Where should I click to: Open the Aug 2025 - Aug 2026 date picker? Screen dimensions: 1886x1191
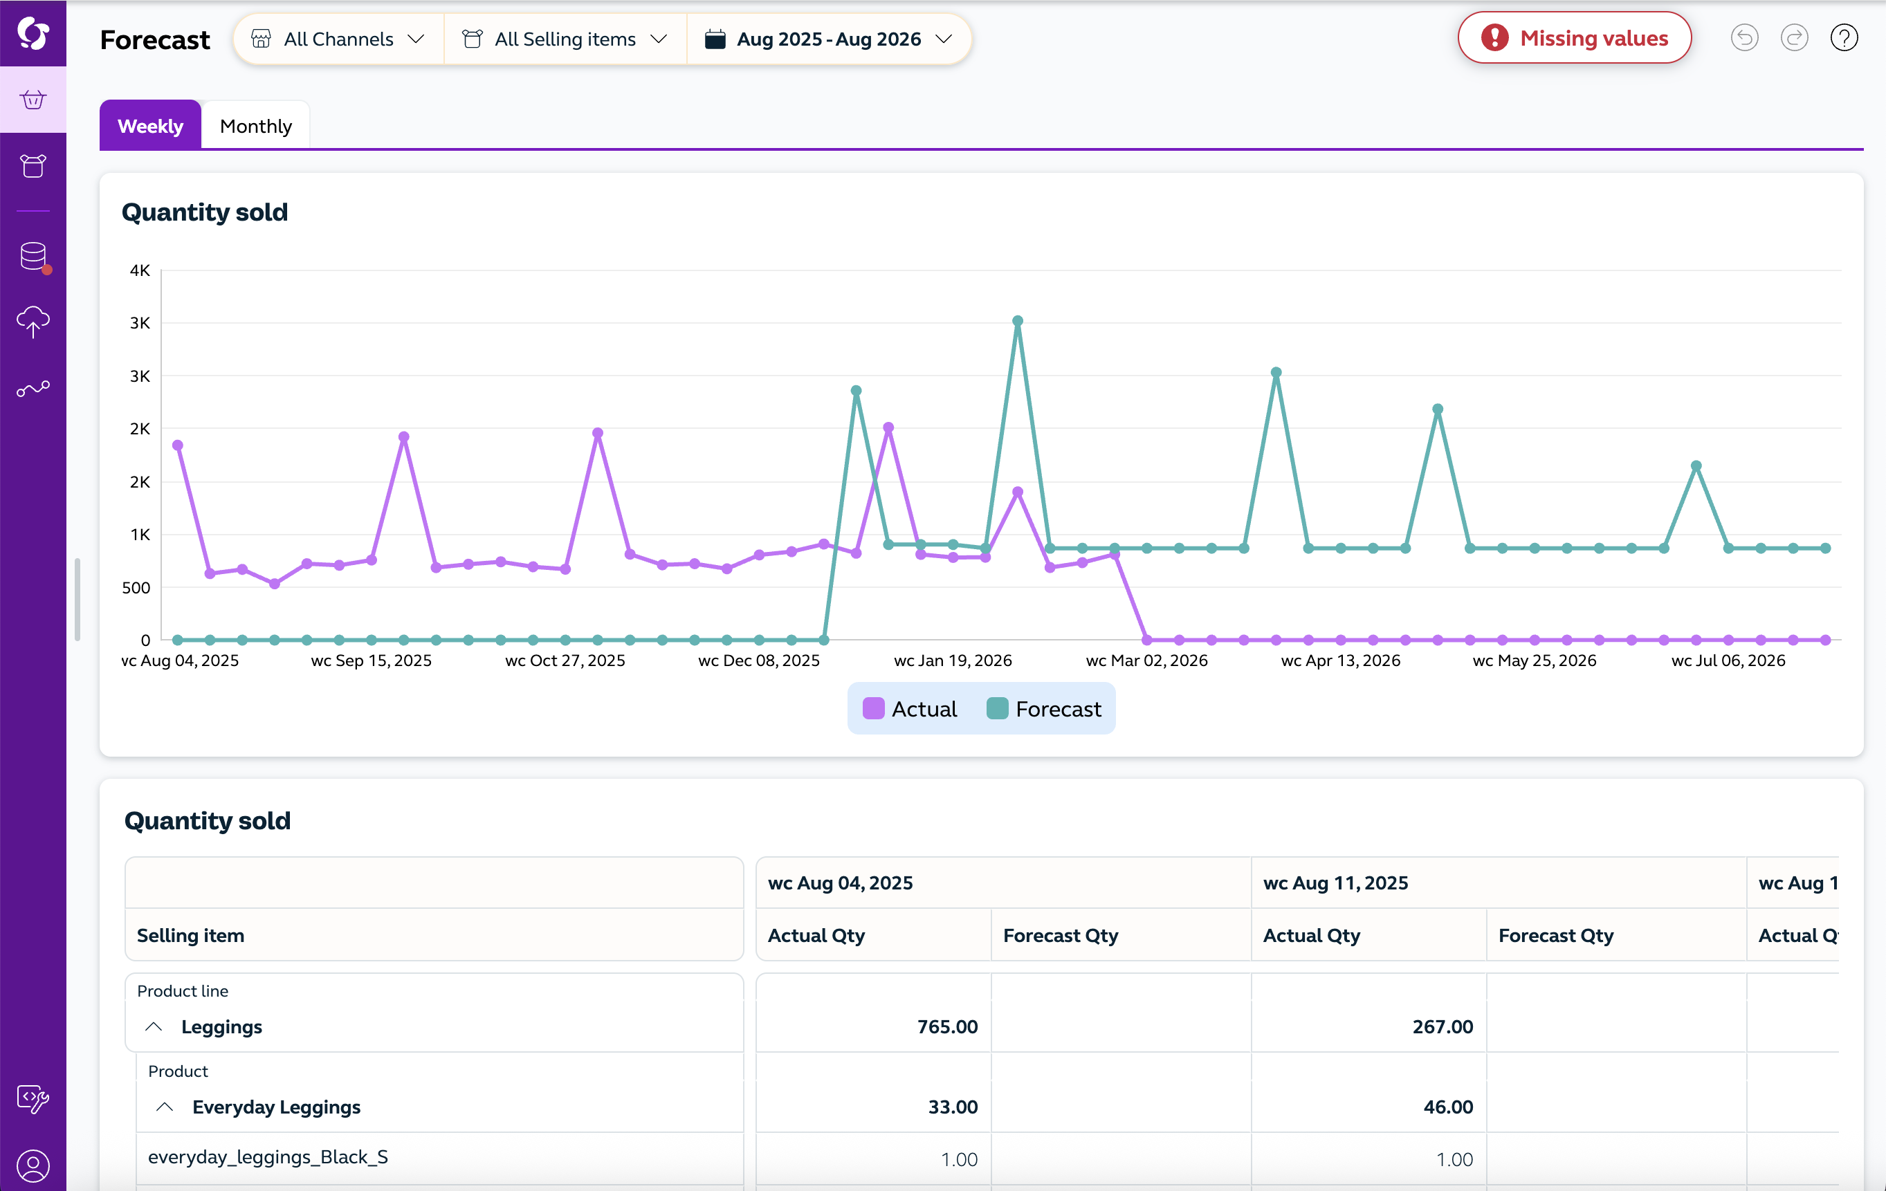coord(828,39)
